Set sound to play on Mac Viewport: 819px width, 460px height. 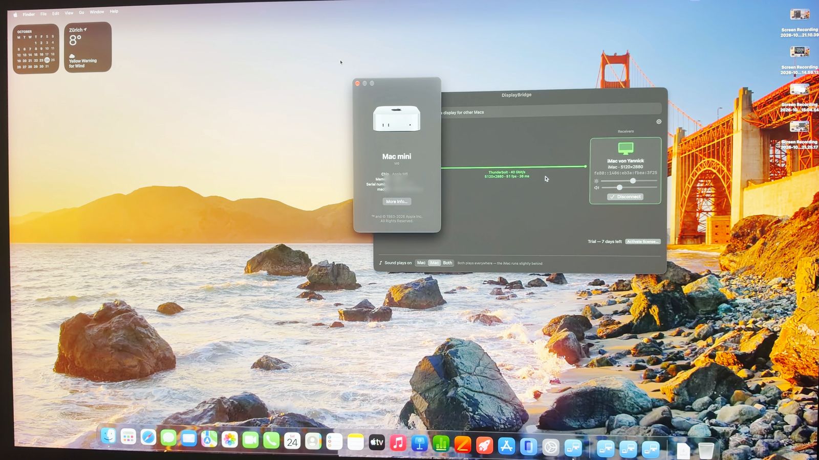point(421,263)
